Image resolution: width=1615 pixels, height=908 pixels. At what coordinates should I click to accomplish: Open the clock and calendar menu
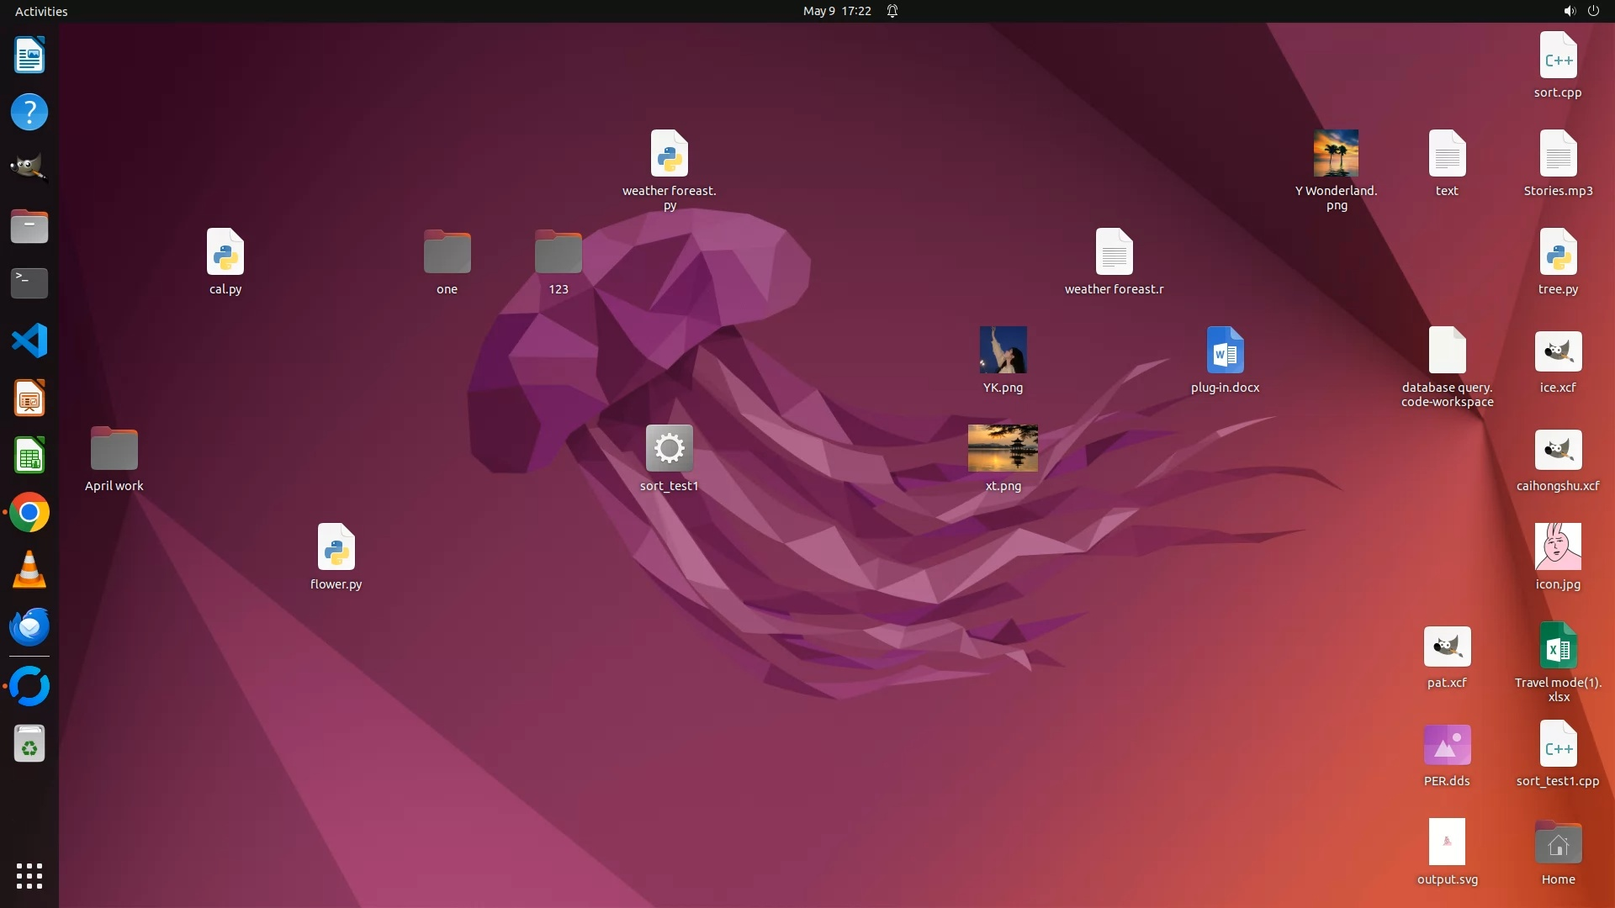(x=836, y=11)
